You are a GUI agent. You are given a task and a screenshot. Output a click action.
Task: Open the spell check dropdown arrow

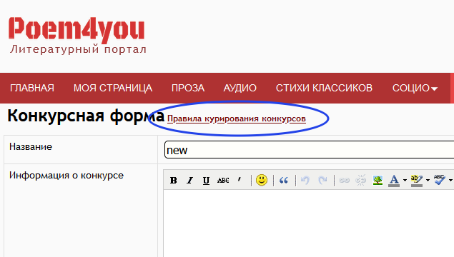[x=450, y=180]
